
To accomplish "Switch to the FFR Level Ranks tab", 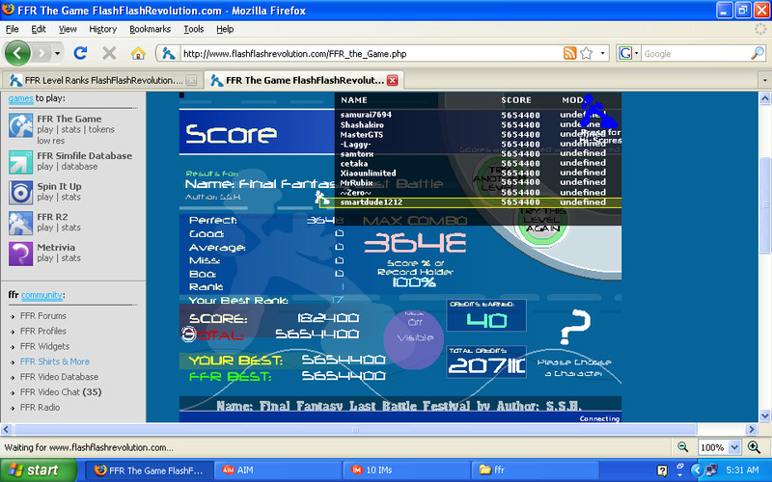I will tap(96, 80).
